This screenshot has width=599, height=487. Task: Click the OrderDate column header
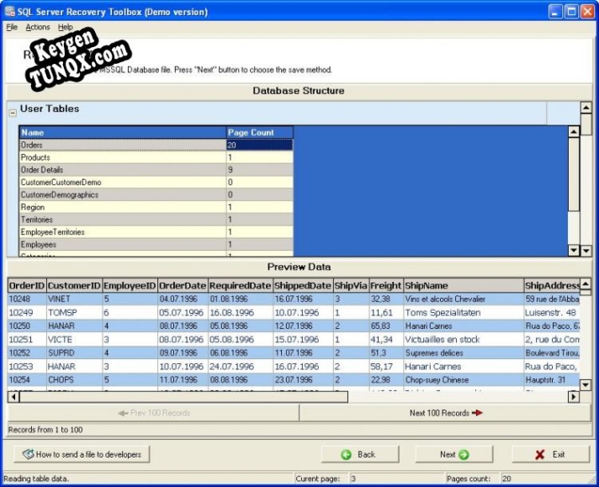pyautogui.click(x=183, y=286)
